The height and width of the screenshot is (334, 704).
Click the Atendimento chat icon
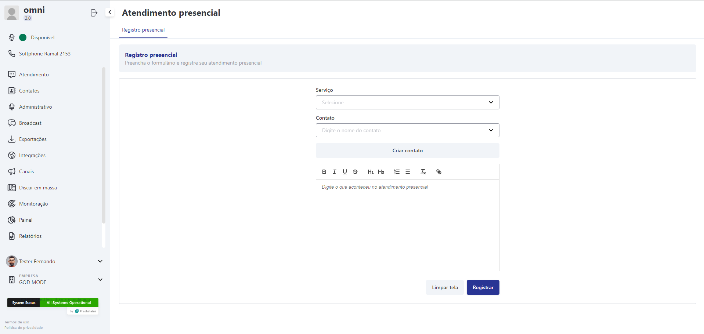[12, 75]
